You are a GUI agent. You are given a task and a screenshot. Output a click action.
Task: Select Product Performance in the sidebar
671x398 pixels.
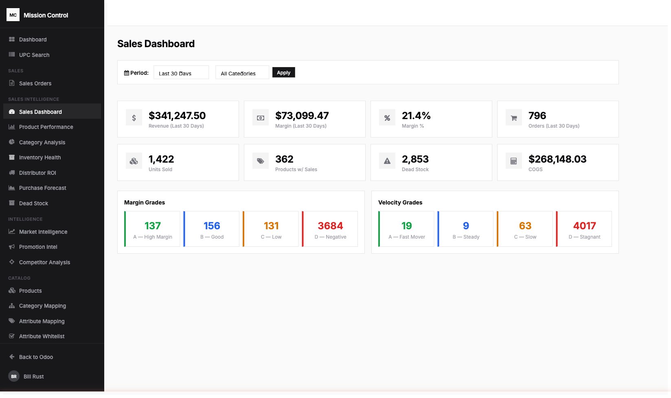point(46,127)
